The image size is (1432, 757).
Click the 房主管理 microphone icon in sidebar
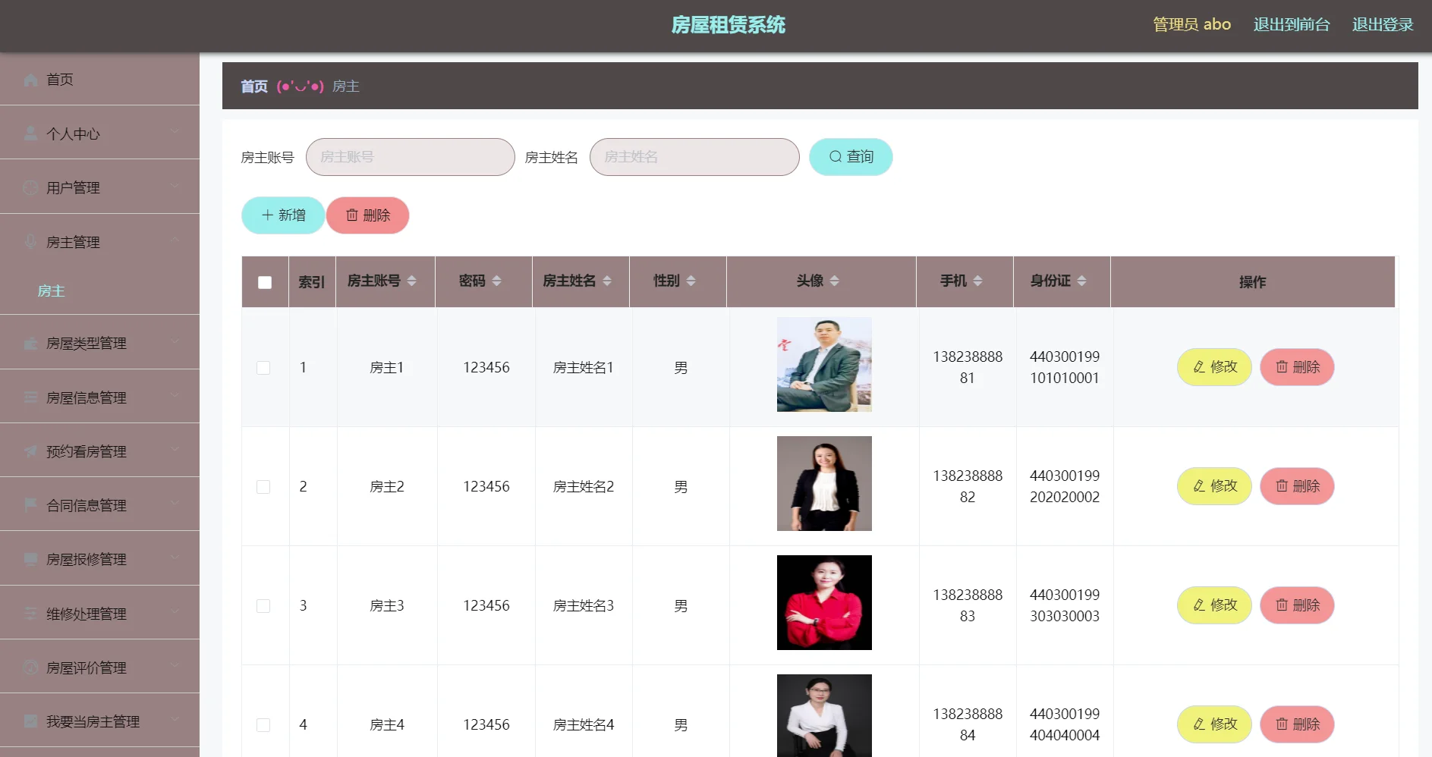pos(30,242)
